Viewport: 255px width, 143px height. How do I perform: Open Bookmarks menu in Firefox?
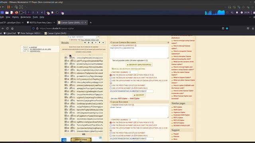[25, 17]
